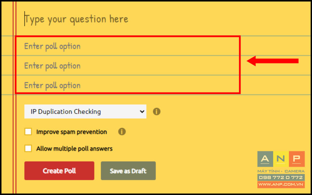Click the green 'A' tile in ANP logo
The image size is (312, 195).
pos(265,159)
